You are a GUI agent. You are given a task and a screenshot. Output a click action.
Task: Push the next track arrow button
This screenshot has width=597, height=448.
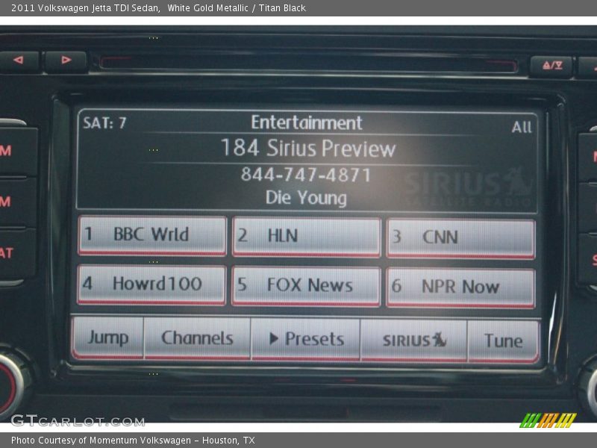(66, 60)
